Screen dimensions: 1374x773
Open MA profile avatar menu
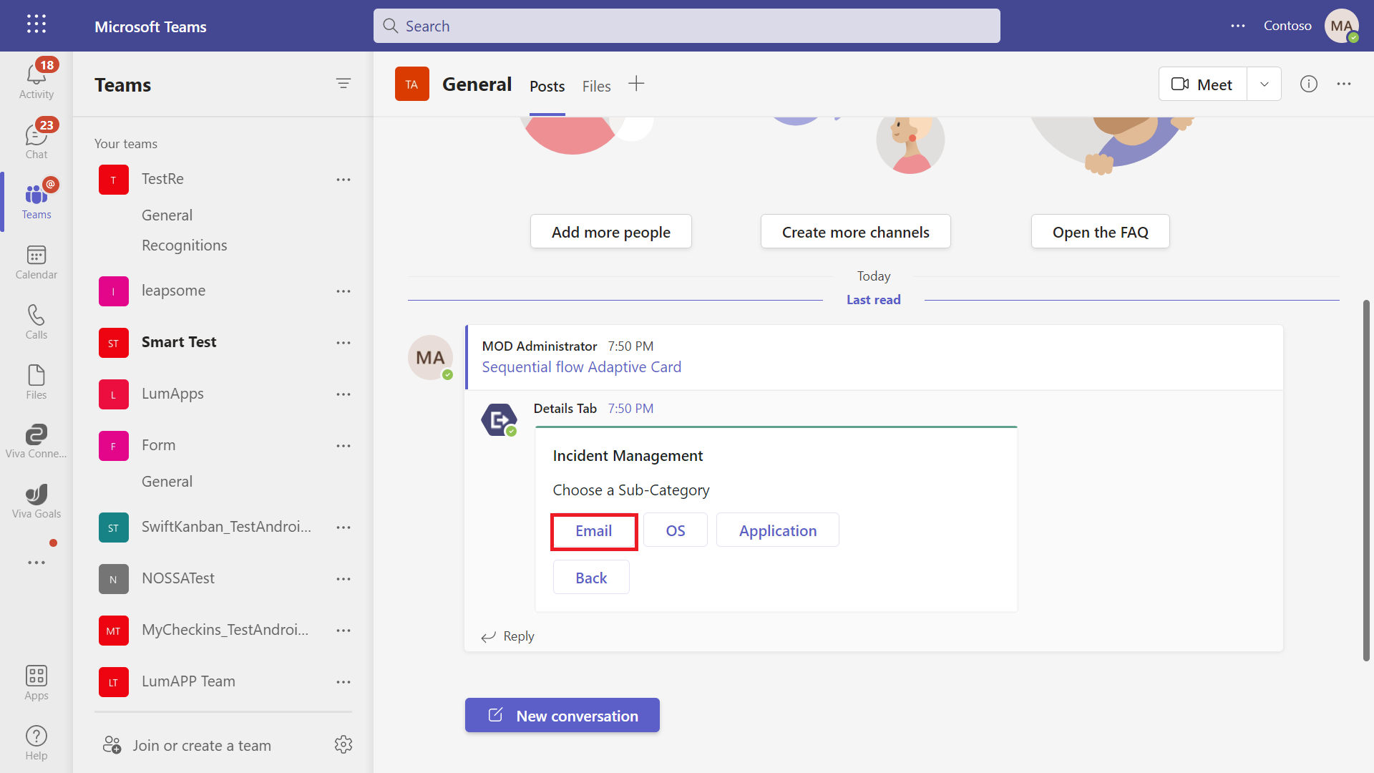coord(1342,26)
